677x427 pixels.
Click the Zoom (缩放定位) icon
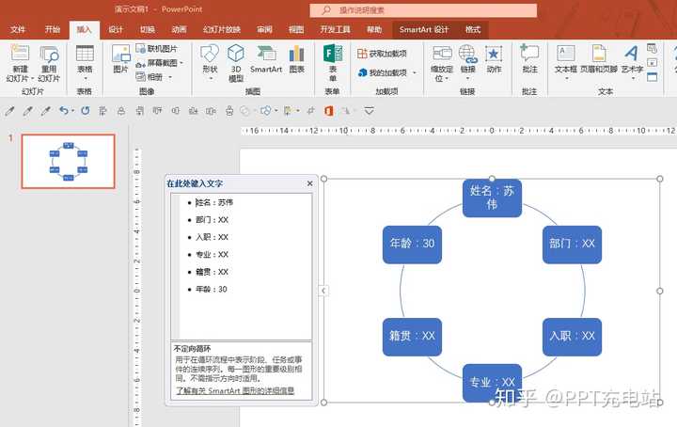[x=442, y=54]
